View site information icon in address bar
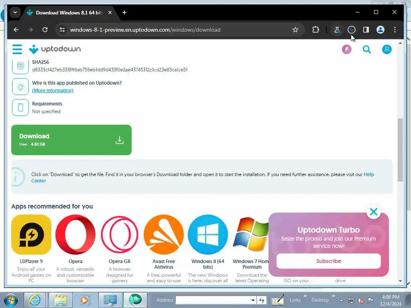Viewport: 411px width, 308px height. 62,30
